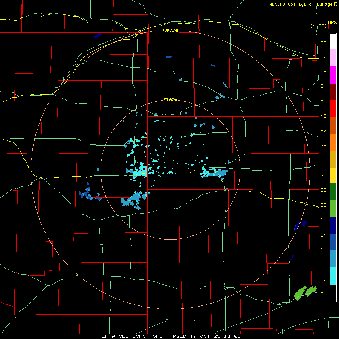
Task: Click the white color swatch in legend
Action: (x=333, y=41)
